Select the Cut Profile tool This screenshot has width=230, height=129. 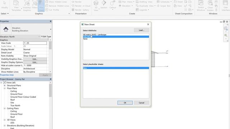tap(52, 10)
